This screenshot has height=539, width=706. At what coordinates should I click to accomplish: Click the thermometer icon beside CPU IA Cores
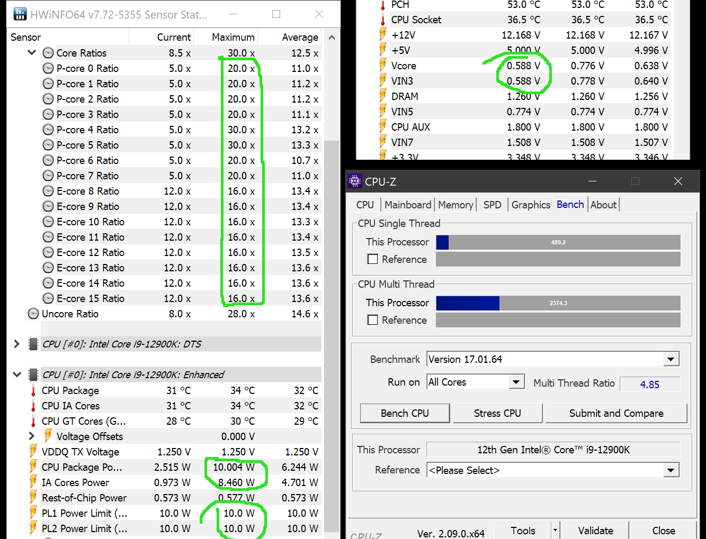pyautogui.click(x=33, y=406)
